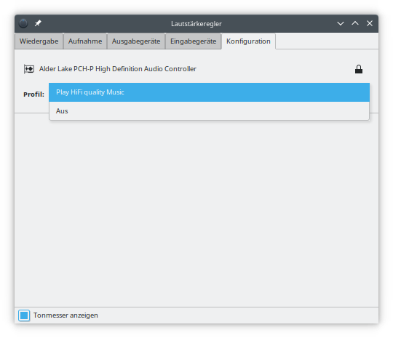Open the round window menu icon

tap(23, 23)
